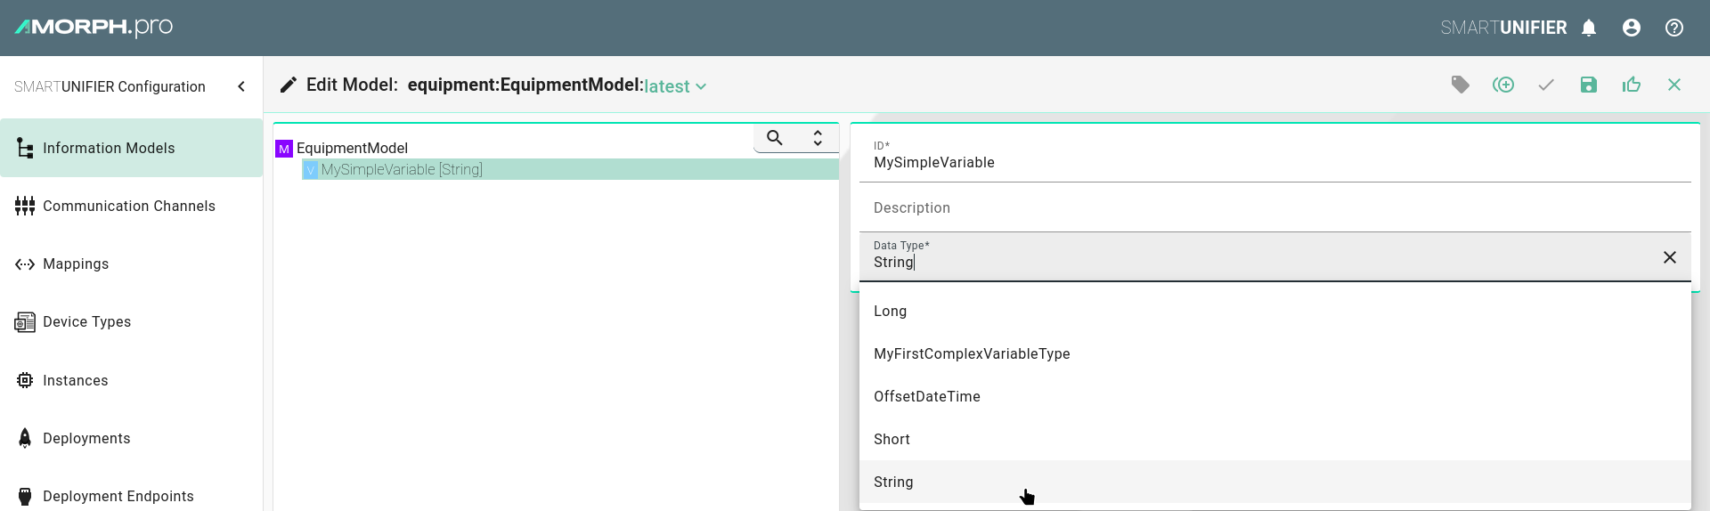
Task: Choose MyFirstComplexVariableType option
Action: coord(1274,353)
